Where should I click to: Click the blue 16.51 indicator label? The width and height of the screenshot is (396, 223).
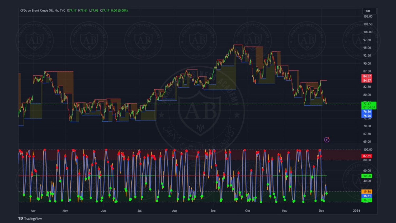point(367,196)
